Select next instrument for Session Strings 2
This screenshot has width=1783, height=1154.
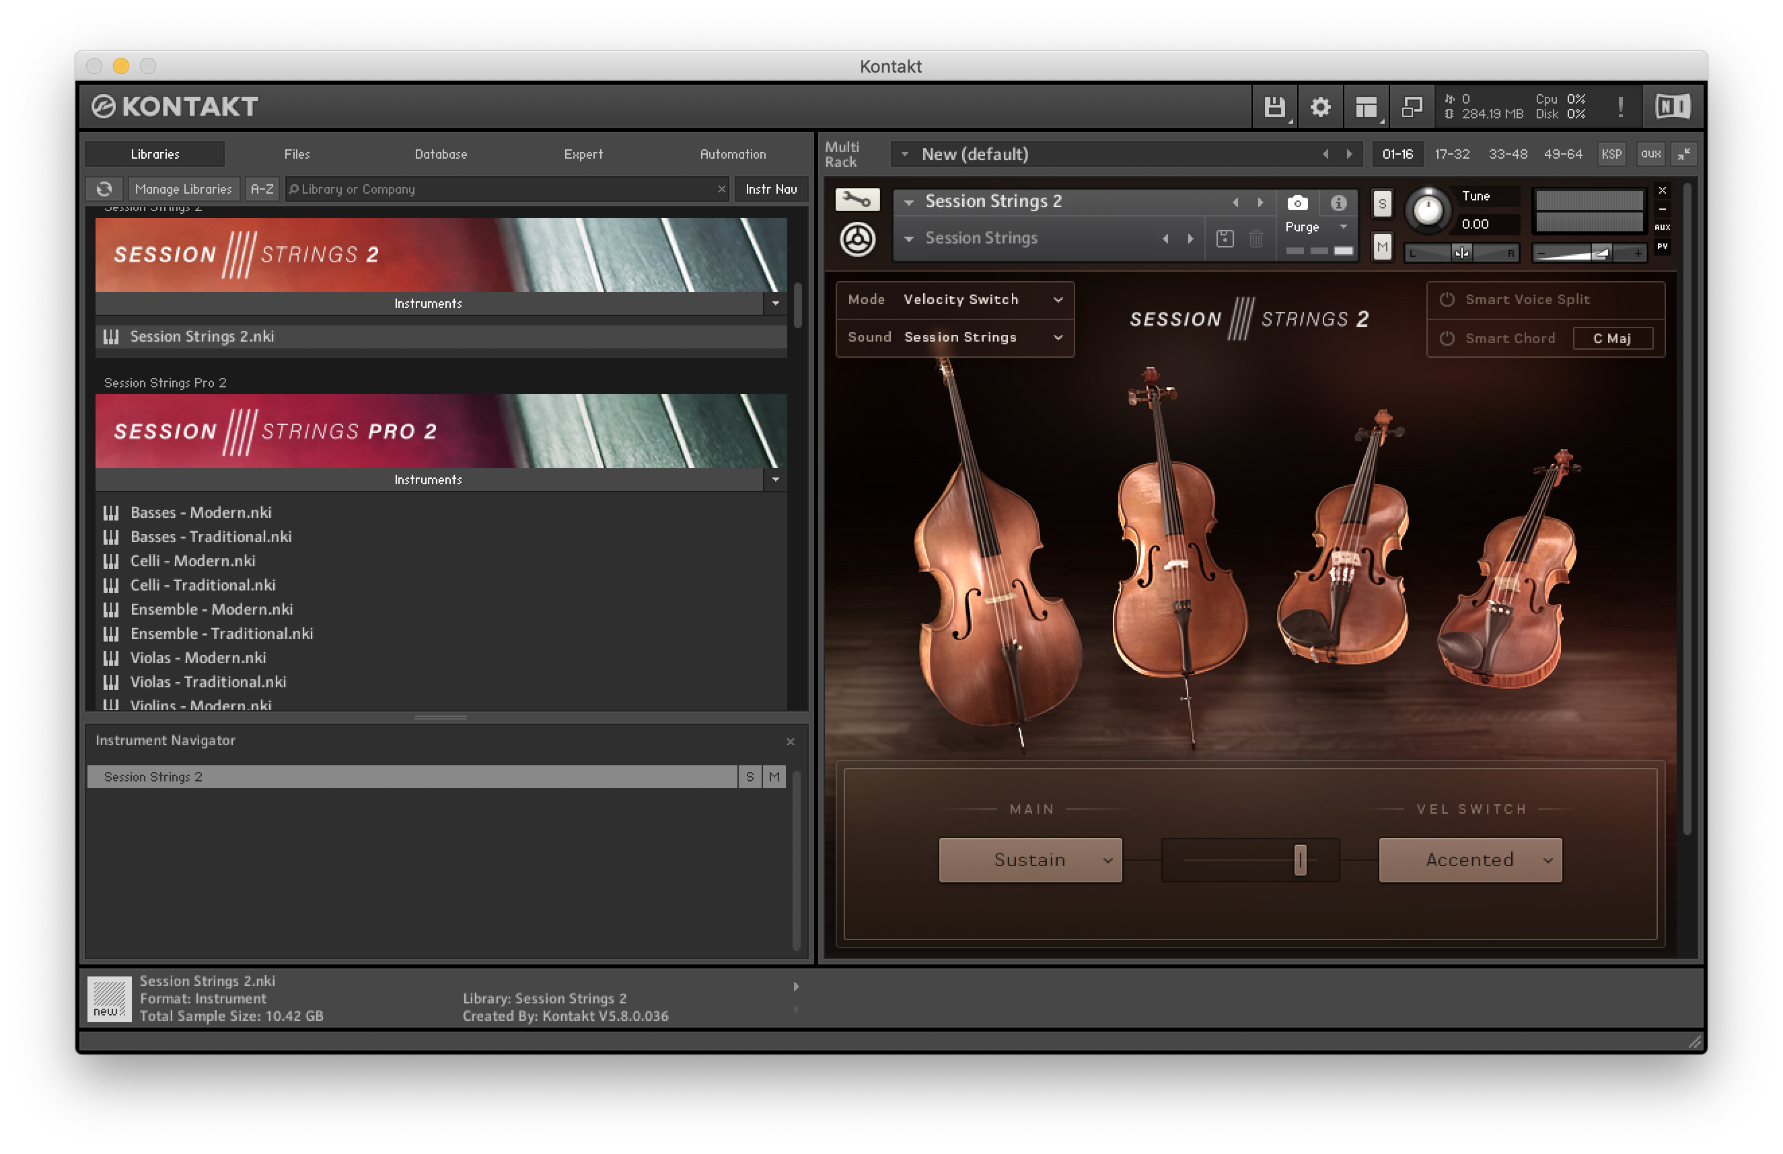click(x=1260, y=202)
